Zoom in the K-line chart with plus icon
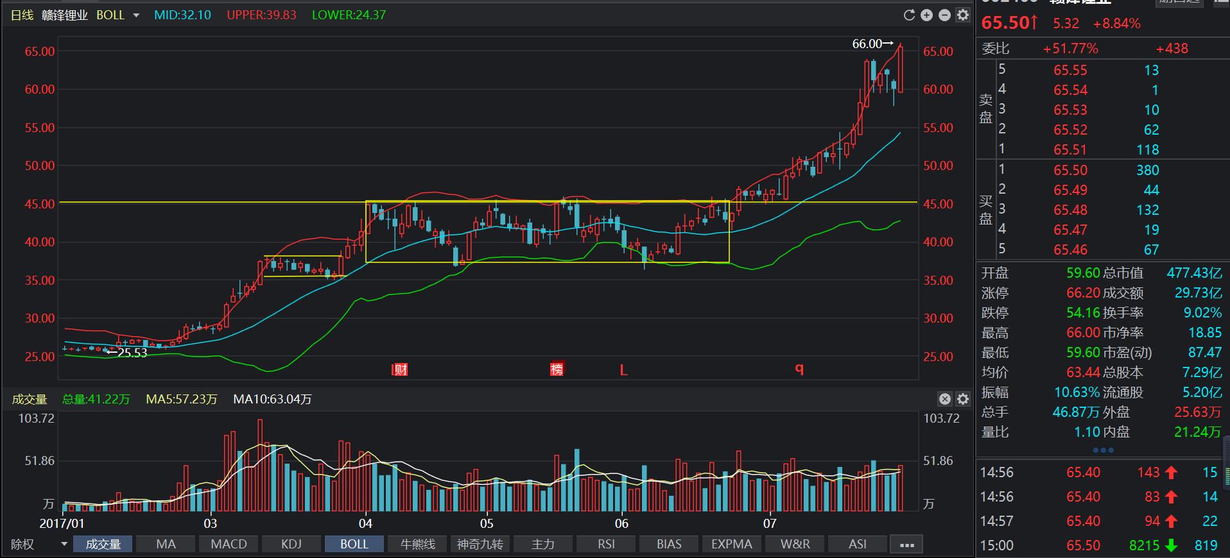This screenshot has height=558, width=1230. (926, 15)
